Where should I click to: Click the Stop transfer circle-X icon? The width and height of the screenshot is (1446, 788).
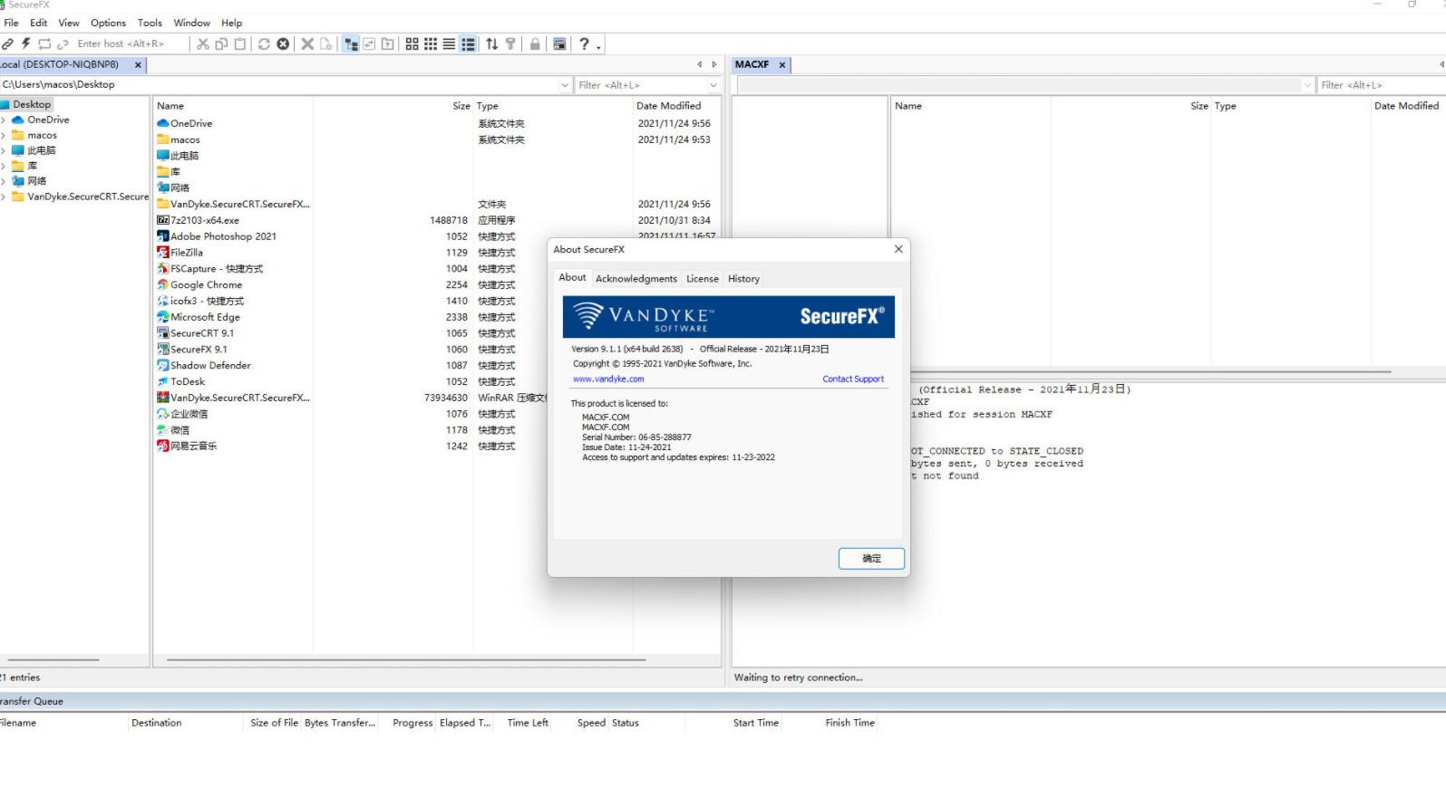(283, 43)
